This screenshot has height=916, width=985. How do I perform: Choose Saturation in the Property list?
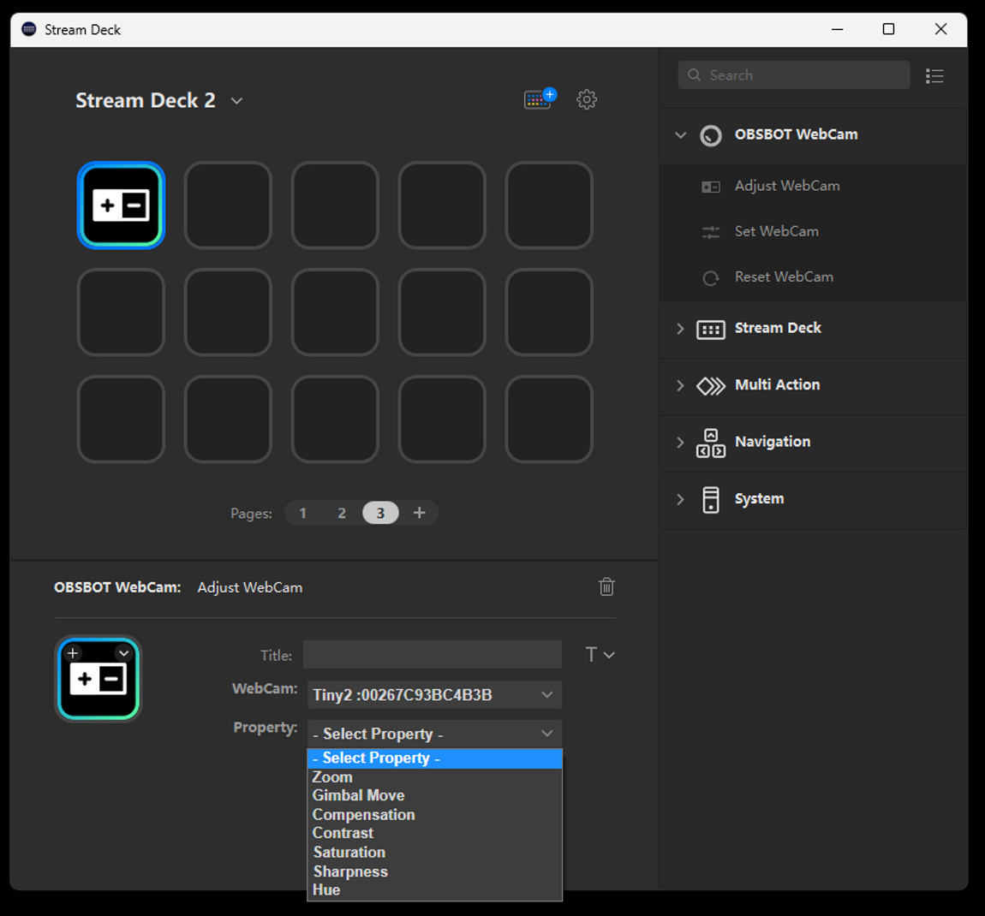pyautogui.click(x=349, y=852)
